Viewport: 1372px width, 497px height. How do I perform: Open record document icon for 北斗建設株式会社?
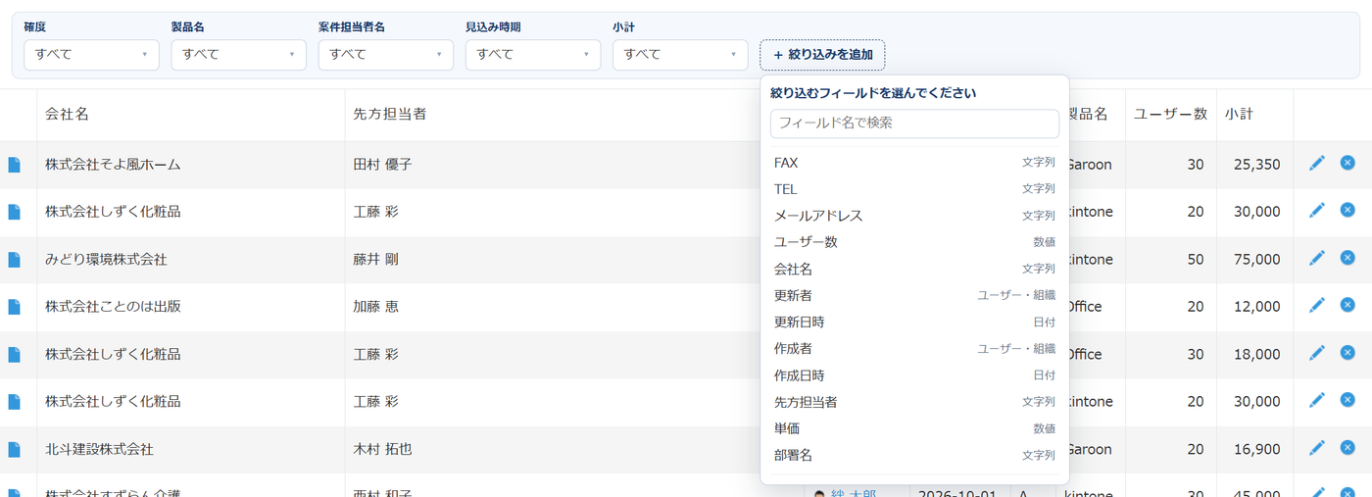pyautogui.click(x=14, y=449)
